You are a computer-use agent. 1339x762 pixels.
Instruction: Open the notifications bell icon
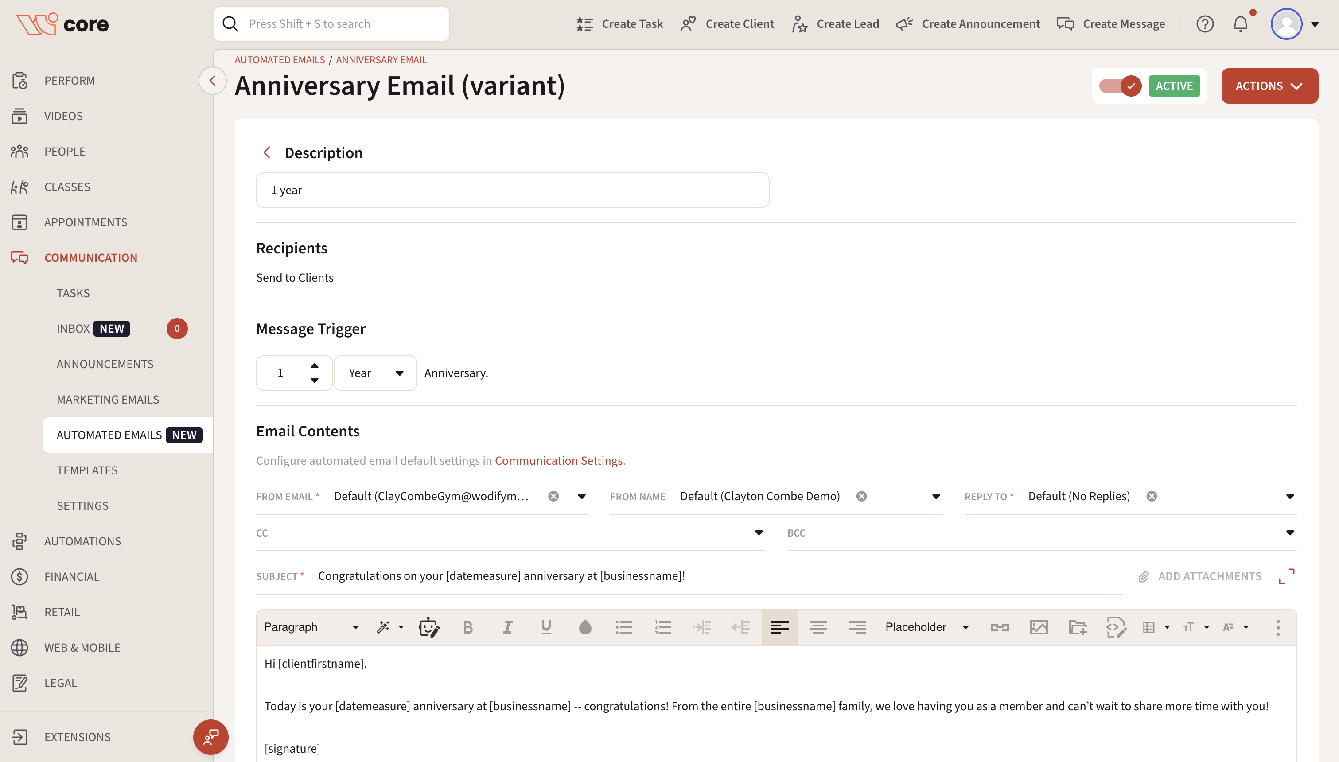(1241, 24)
